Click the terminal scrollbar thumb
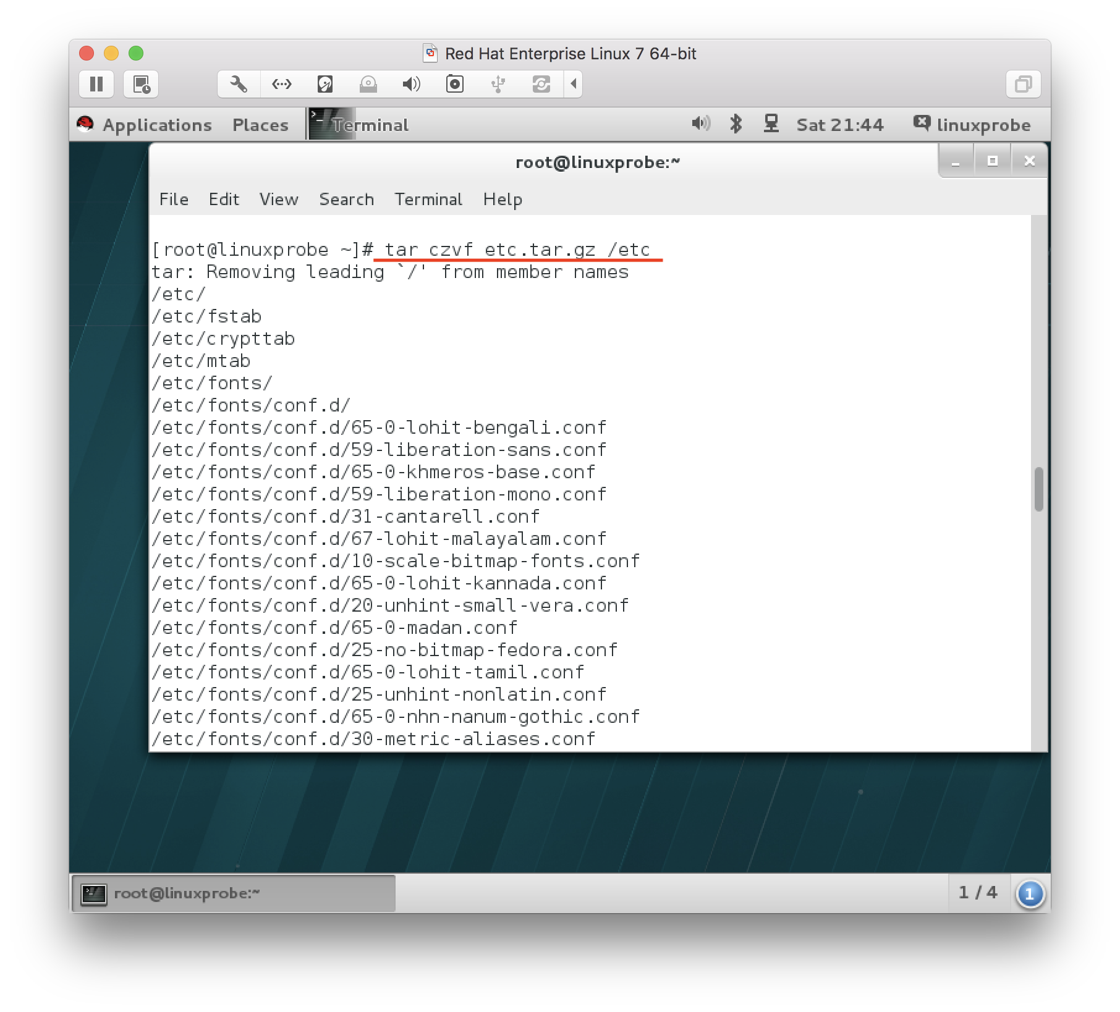Viewport: 1120px width, 1012px height. [1039, 489]
